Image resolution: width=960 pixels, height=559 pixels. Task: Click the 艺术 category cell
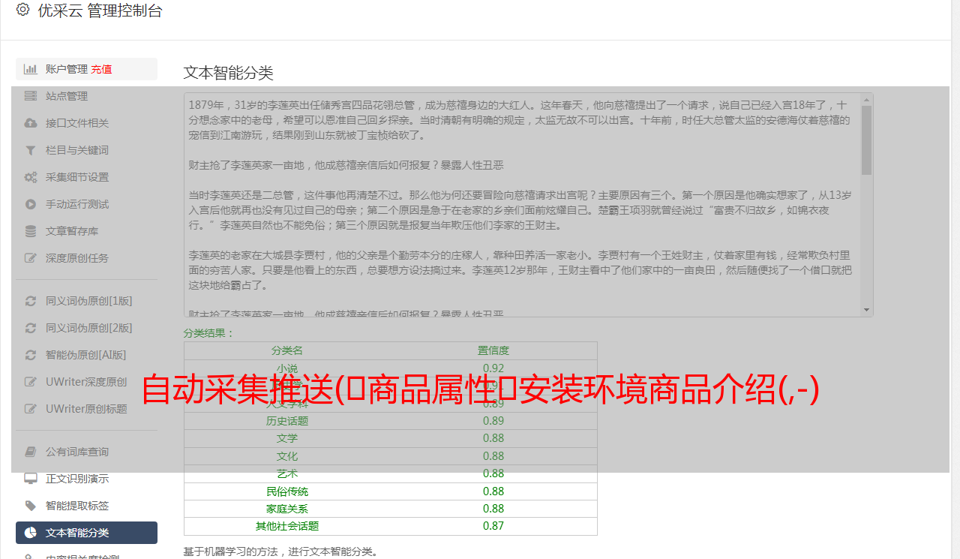coord(287,473)
